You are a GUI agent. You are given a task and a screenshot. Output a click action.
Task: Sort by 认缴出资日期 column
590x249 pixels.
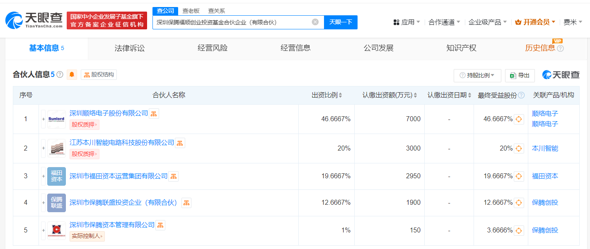click(450, 95)
